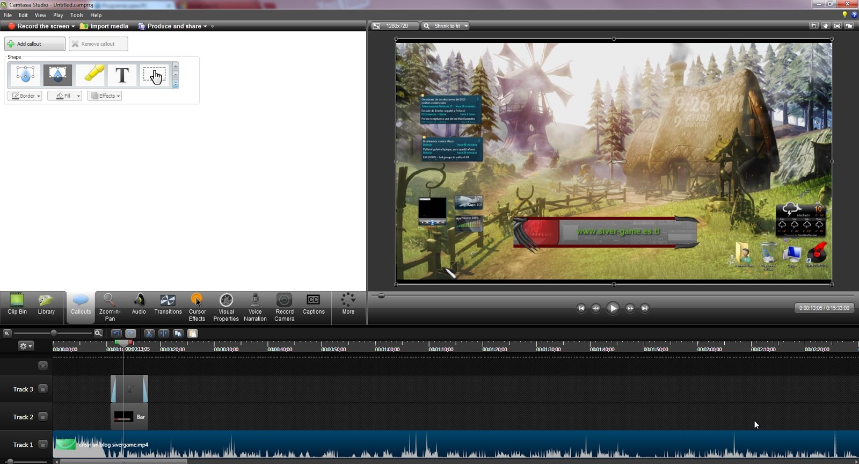The width and height of the screenshot is (859, 464).
Task: Open Voice Narration tool
Action: tap(255, 308)
